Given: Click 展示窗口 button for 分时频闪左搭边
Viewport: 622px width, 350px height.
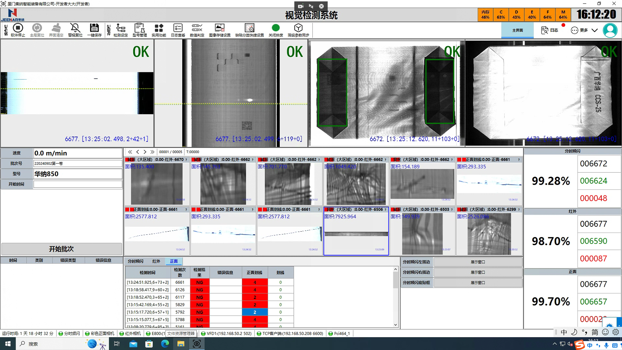Looking at the screenshot, I should pyautogui.click(x=478, y=262).
